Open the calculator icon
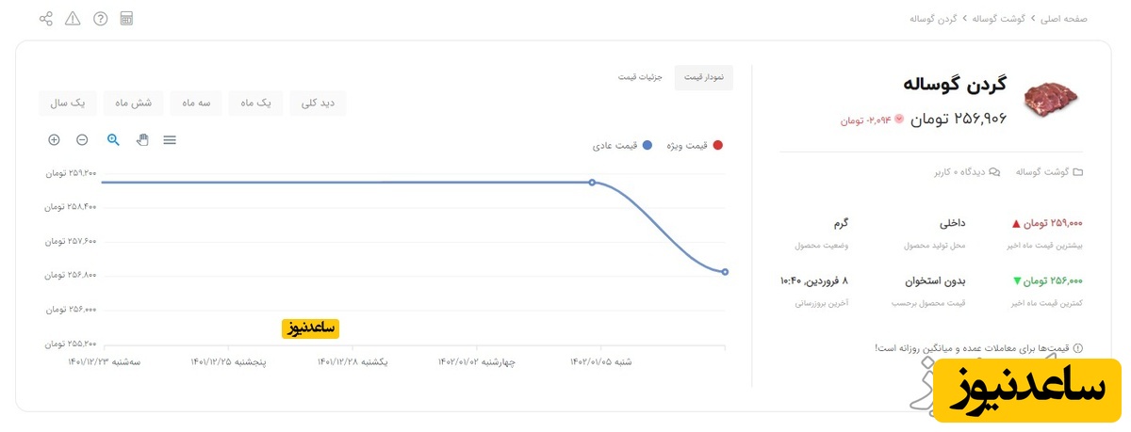Viewport: 1131px width, 432px height. [x=127, y=19]
